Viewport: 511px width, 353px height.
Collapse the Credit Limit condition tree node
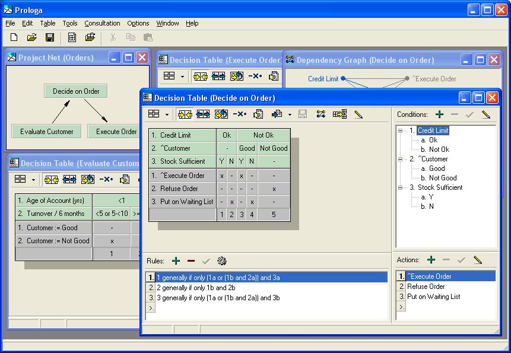click(401, 131)
